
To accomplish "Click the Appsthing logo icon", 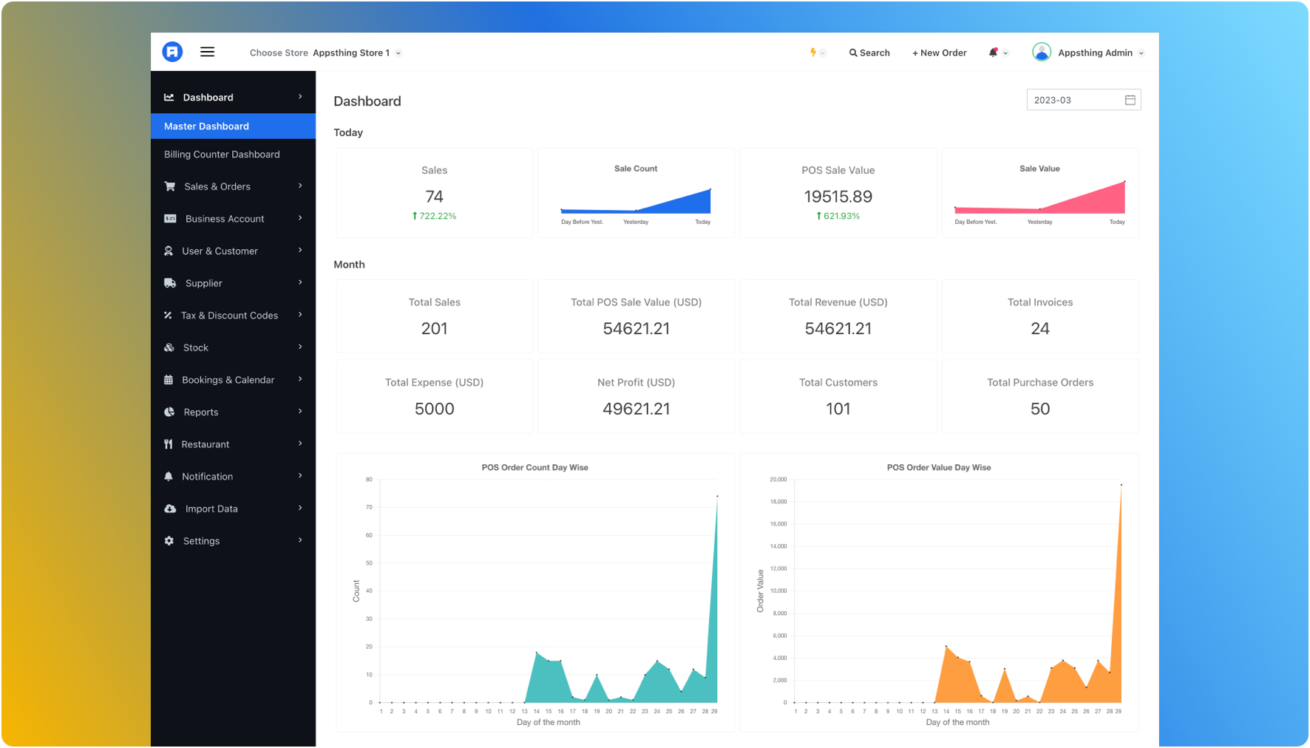I will click(172, 52).
